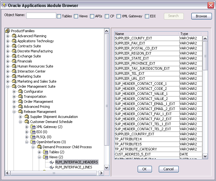
Task: Click the Advanced Planning folder icon
Action: (x=14, y=36)
